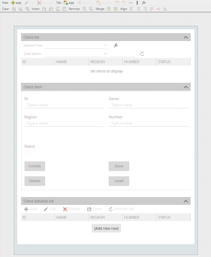This screenshot has height=257, width=211.
Task: Click the Remove column icon
Action: [84, 9]
